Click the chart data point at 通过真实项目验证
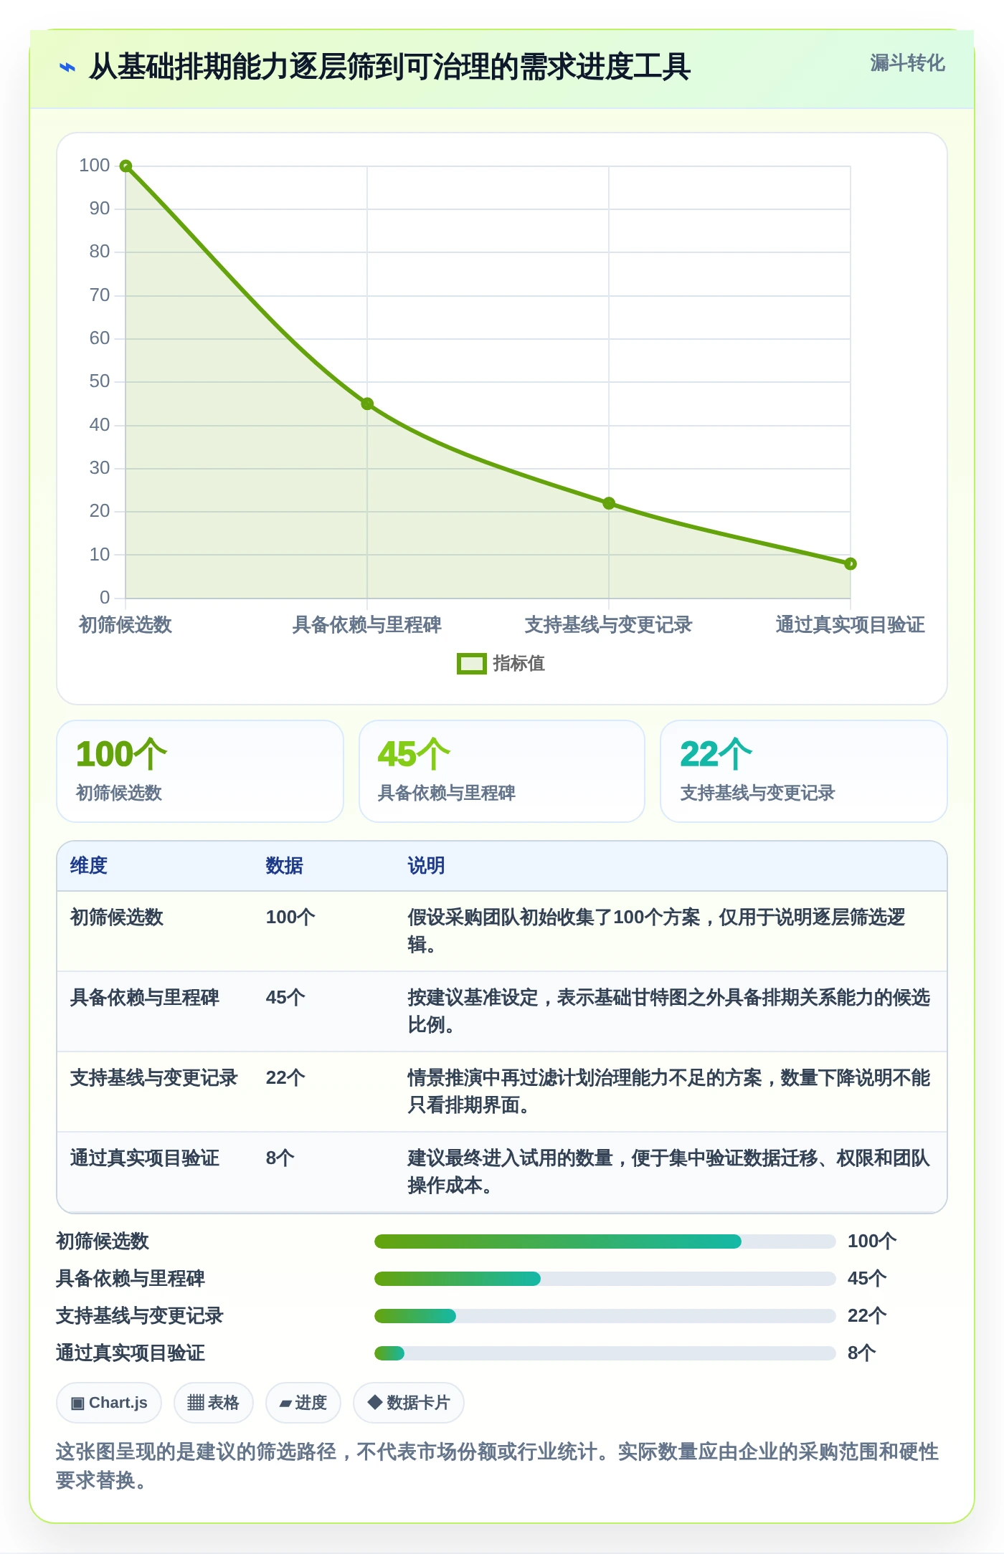The height and width of the screenshot is (1554, 1004). [851, 564]
